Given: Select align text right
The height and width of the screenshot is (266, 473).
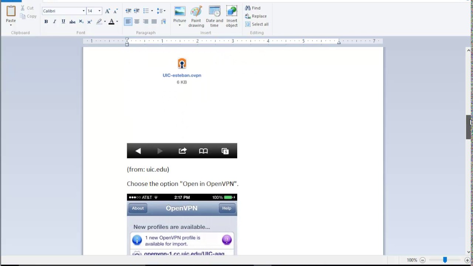Looking at the screenshot, I should click(x=146, y=22).
